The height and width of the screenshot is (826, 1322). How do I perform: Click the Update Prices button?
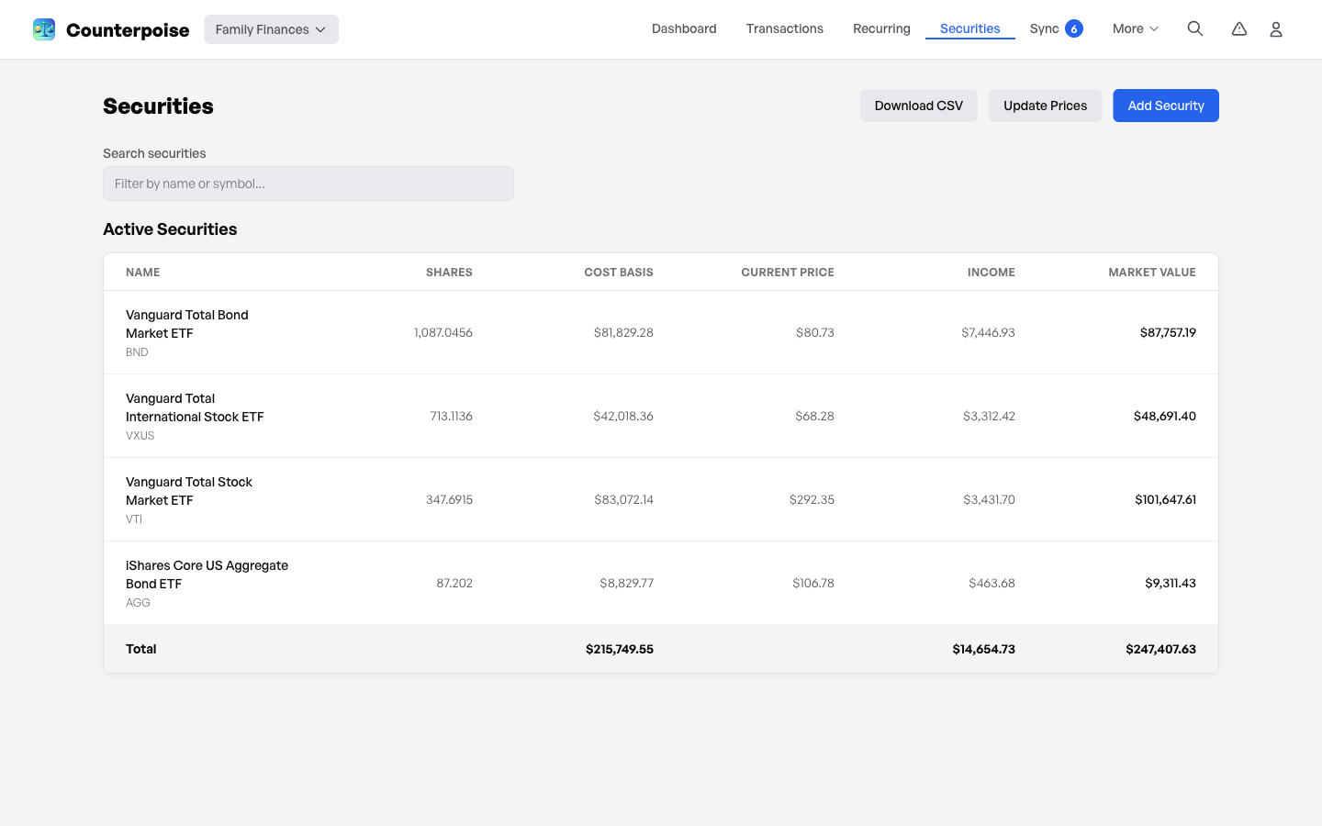pyautogui.click(x=1046, y=106)
